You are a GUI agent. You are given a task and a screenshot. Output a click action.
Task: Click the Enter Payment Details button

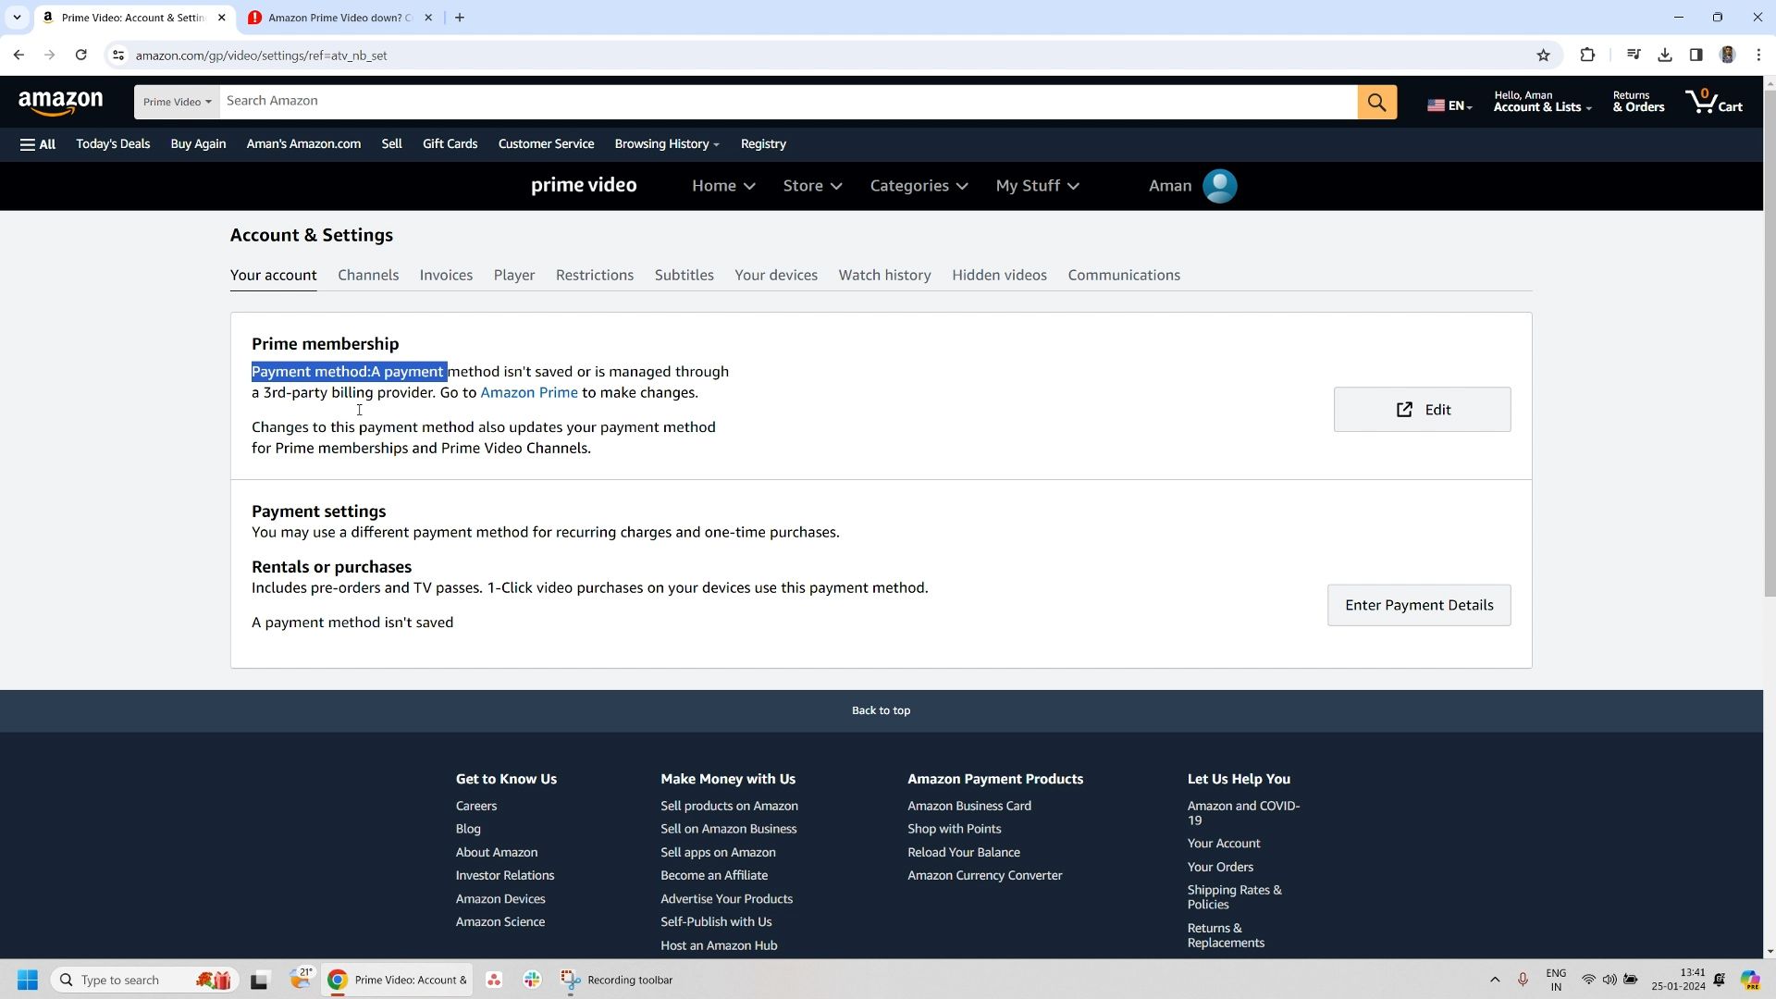[1419, 604]
